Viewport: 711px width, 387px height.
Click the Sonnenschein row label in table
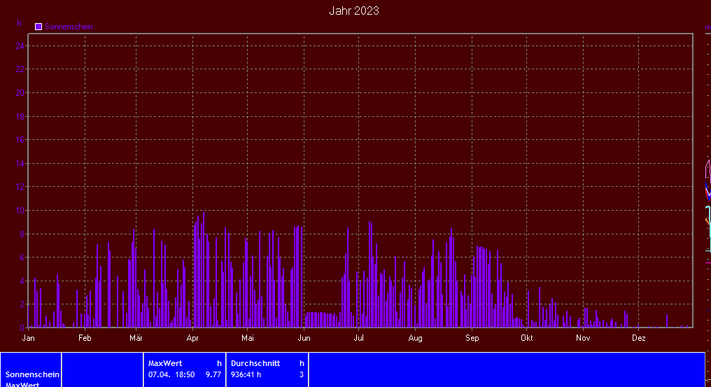32,374
